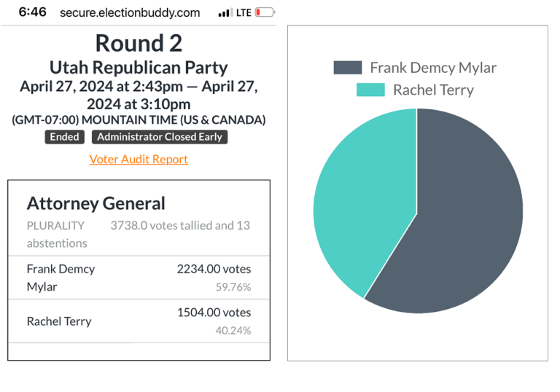Click the 2234.00 votes count
The height and width of the screenshot is (392, 560).
[x=214, y=269]
